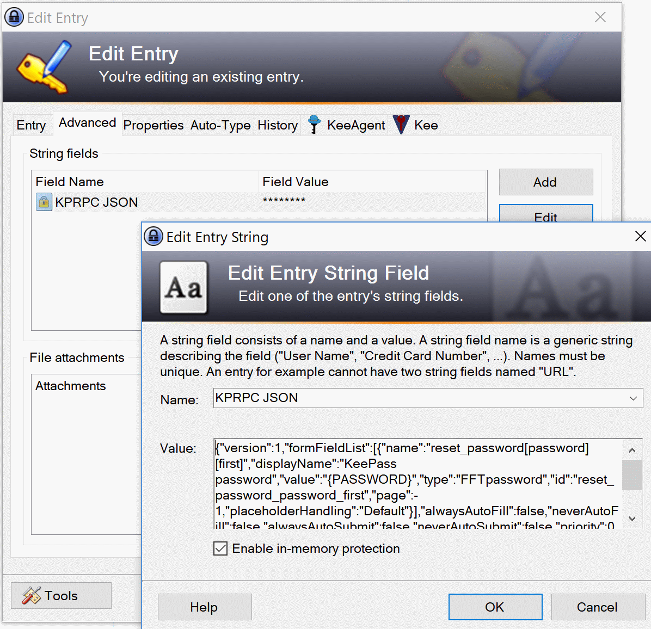Click inside the Value text area

tap(417, 483)
